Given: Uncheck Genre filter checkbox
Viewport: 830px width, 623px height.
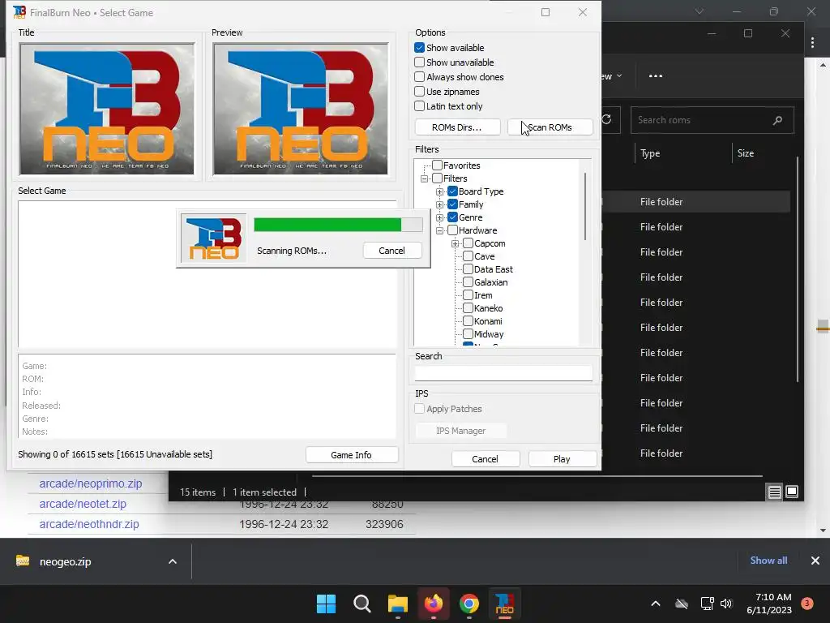Looking at the screenshot, I should point(452,217).
